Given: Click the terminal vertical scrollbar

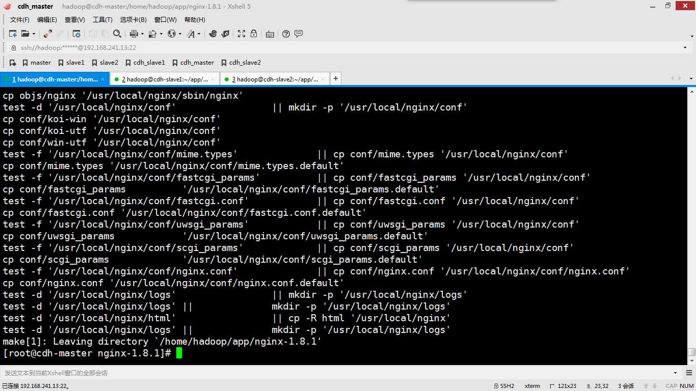Looking at the screenshot, I should tap(691, 226).
